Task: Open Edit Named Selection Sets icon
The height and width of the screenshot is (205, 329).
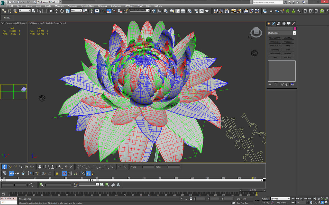Action: click(x=126, y=11)
